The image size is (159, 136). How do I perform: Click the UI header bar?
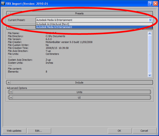(x=79, y=97)
